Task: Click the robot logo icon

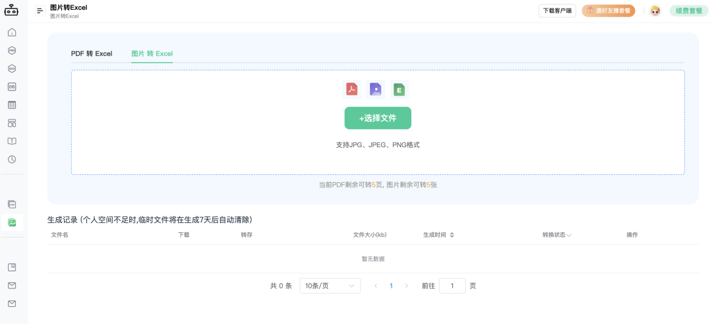Action: tap(12, 10)
